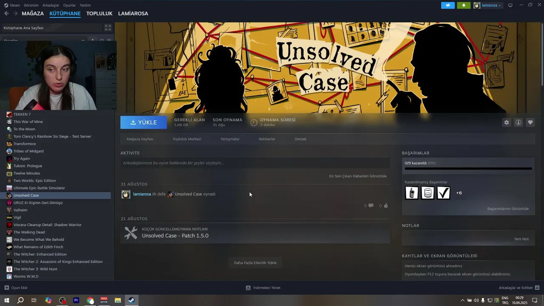This screenshot has height=306, width=544.
Task: Open the Arkadaşlar menu
Action: pos(51,5)
